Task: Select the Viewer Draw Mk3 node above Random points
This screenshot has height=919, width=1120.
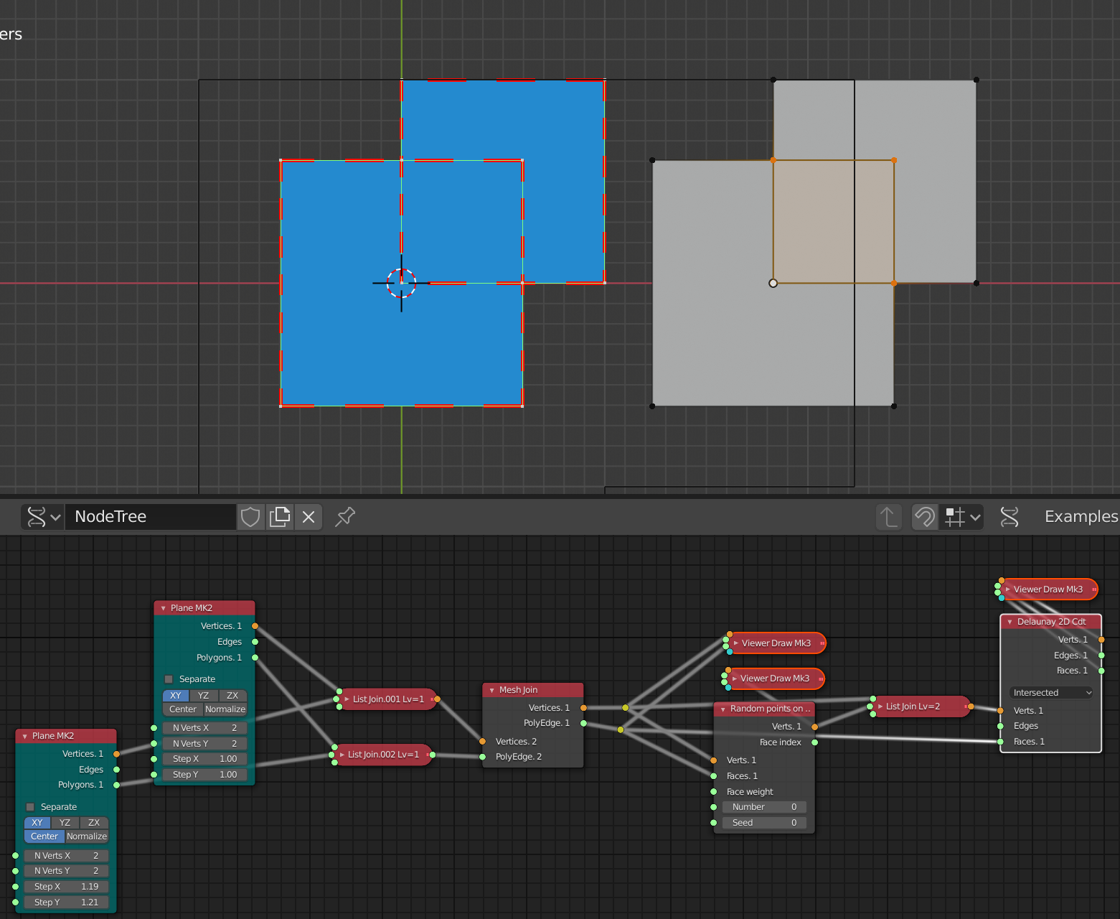Action: (775, 678)
